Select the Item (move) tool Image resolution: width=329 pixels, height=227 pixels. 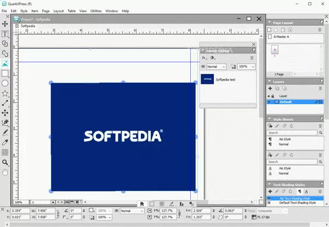tap(5, 24)
